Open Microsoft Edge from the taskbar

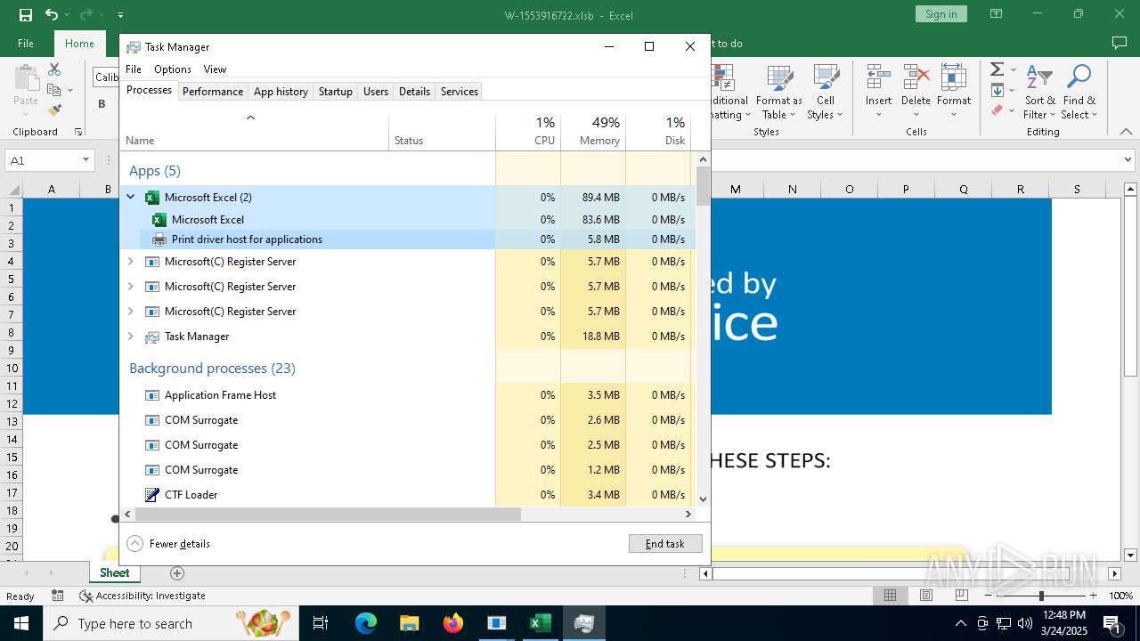[366, 623]
